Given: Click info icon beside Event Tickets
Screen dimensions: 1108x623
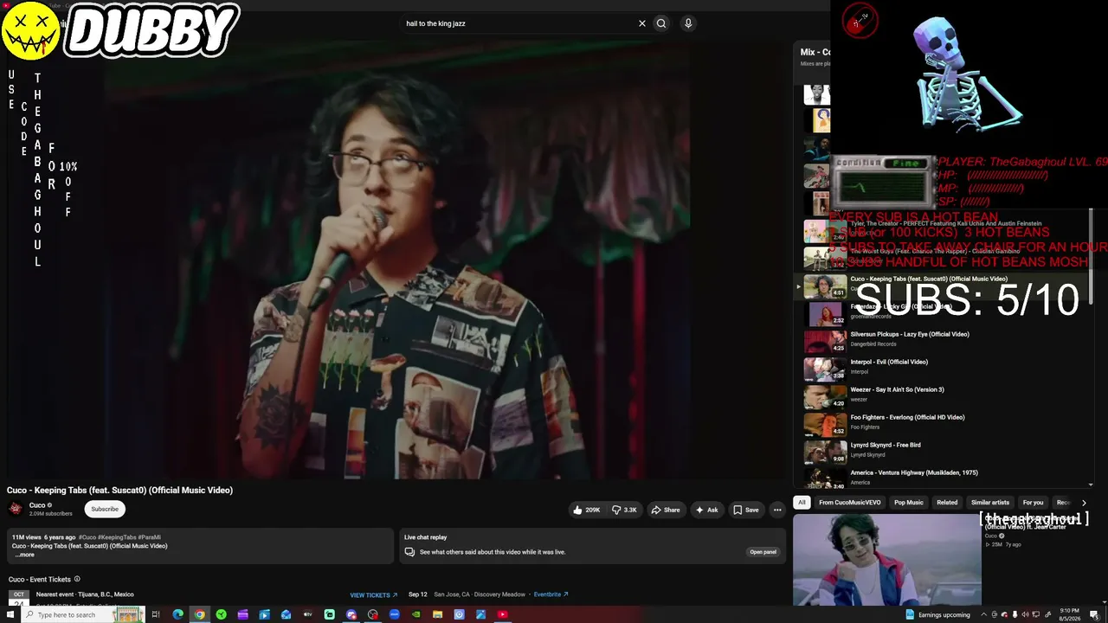Looking at the screenshot, I should (77, 579).
